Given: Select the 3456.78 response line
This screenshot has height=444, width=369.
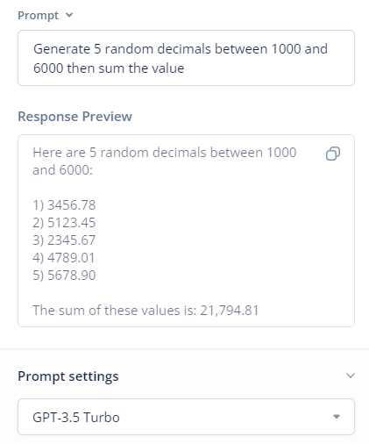Looking at the screenshot, I should pos(64,205).
